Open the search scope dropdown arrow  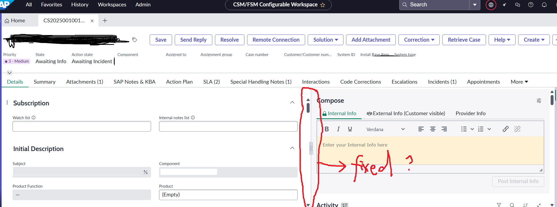pyautogui.click(x=475, y=5)
